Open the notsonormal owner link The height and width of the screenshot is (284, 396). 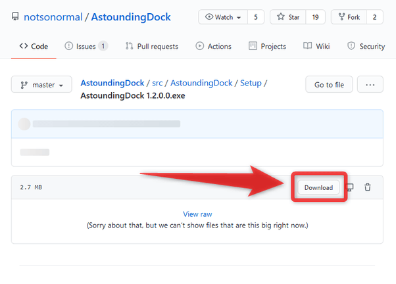point(53,17)
